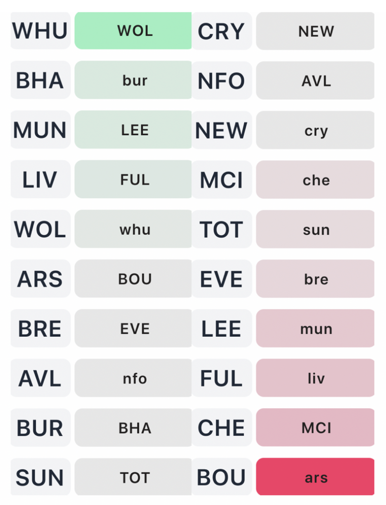This screenshot has height=505, width=386.
Task: Click the AVL team label
Action: 40,378
